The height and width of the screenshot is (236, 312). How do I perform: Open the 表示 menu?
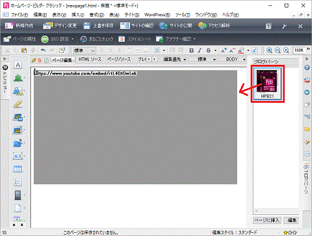[59, 15]
